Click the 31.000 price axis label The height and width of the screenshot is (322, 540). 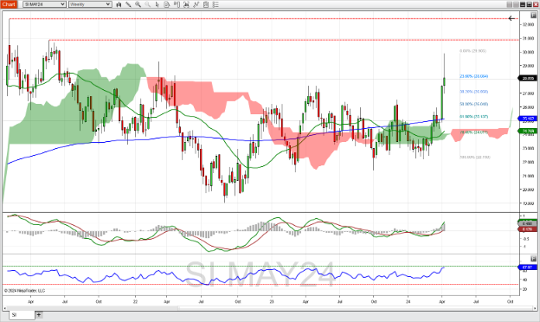tap(528, 39)
